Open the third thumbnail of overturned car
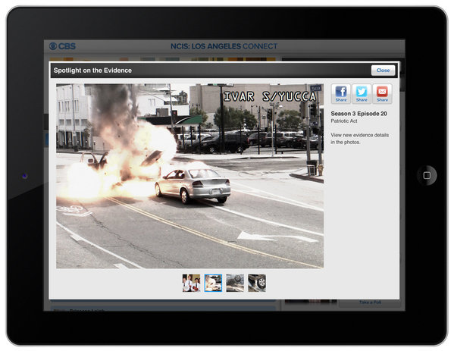 coord(235,283)
